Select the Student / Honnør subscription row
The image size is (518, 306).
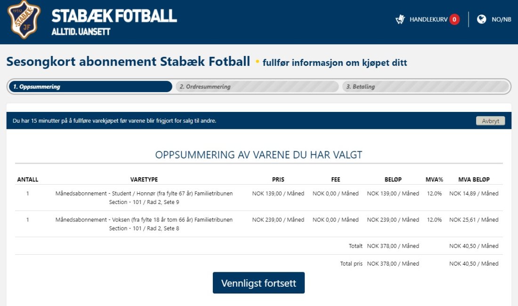coord(259,198)
